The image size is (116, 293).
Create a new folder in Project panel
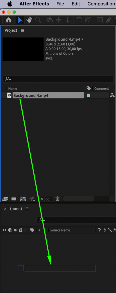coord(14,199)
